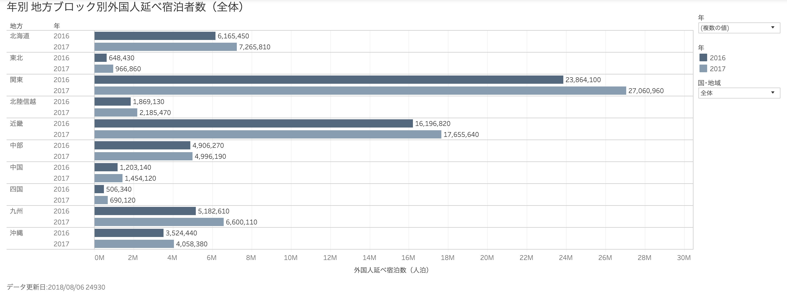Image resolution: width=787 pixels, height=295 pixels.
Task: Select the 関東 2016 bar
Action: (x=328, y=80)
